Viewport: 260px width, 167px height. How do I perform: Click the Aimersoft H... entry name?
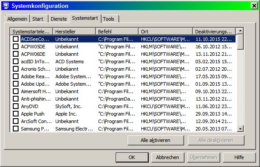click(36, 91)
